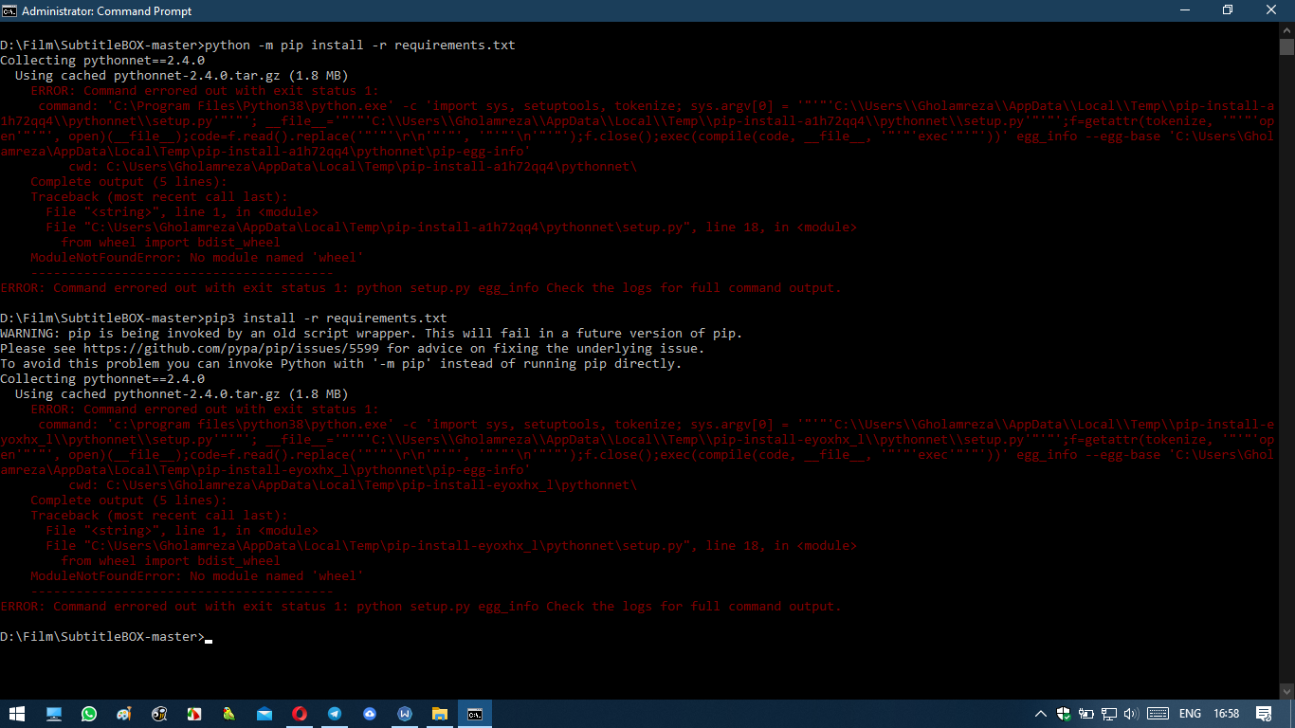Check battery status via the tray icon
1295x728 pixels.
1086,713
